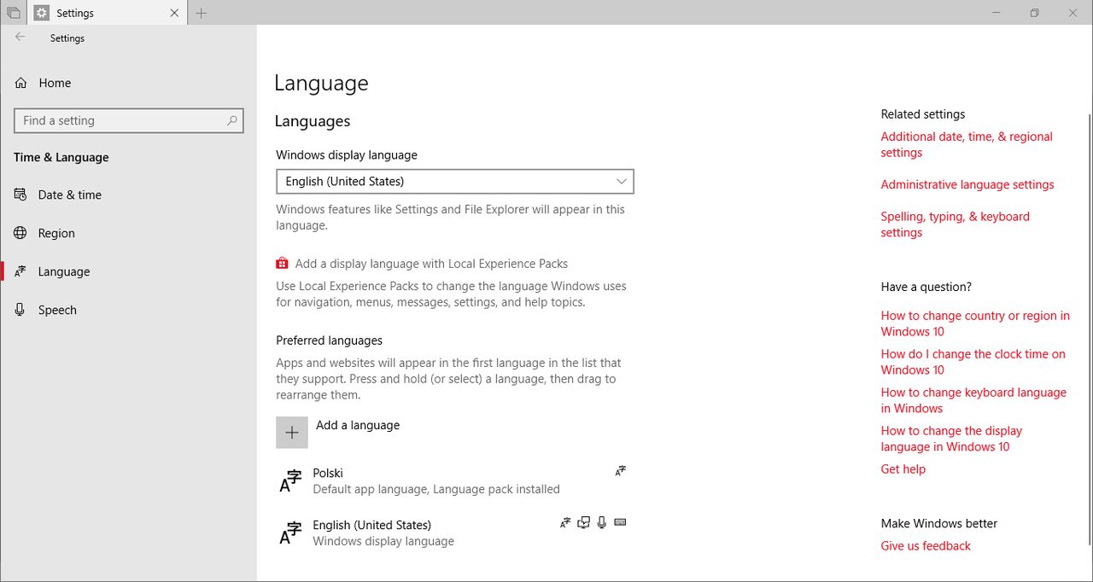
Task: Click the large language icon beside English (United States)
Action: (291, 533)
